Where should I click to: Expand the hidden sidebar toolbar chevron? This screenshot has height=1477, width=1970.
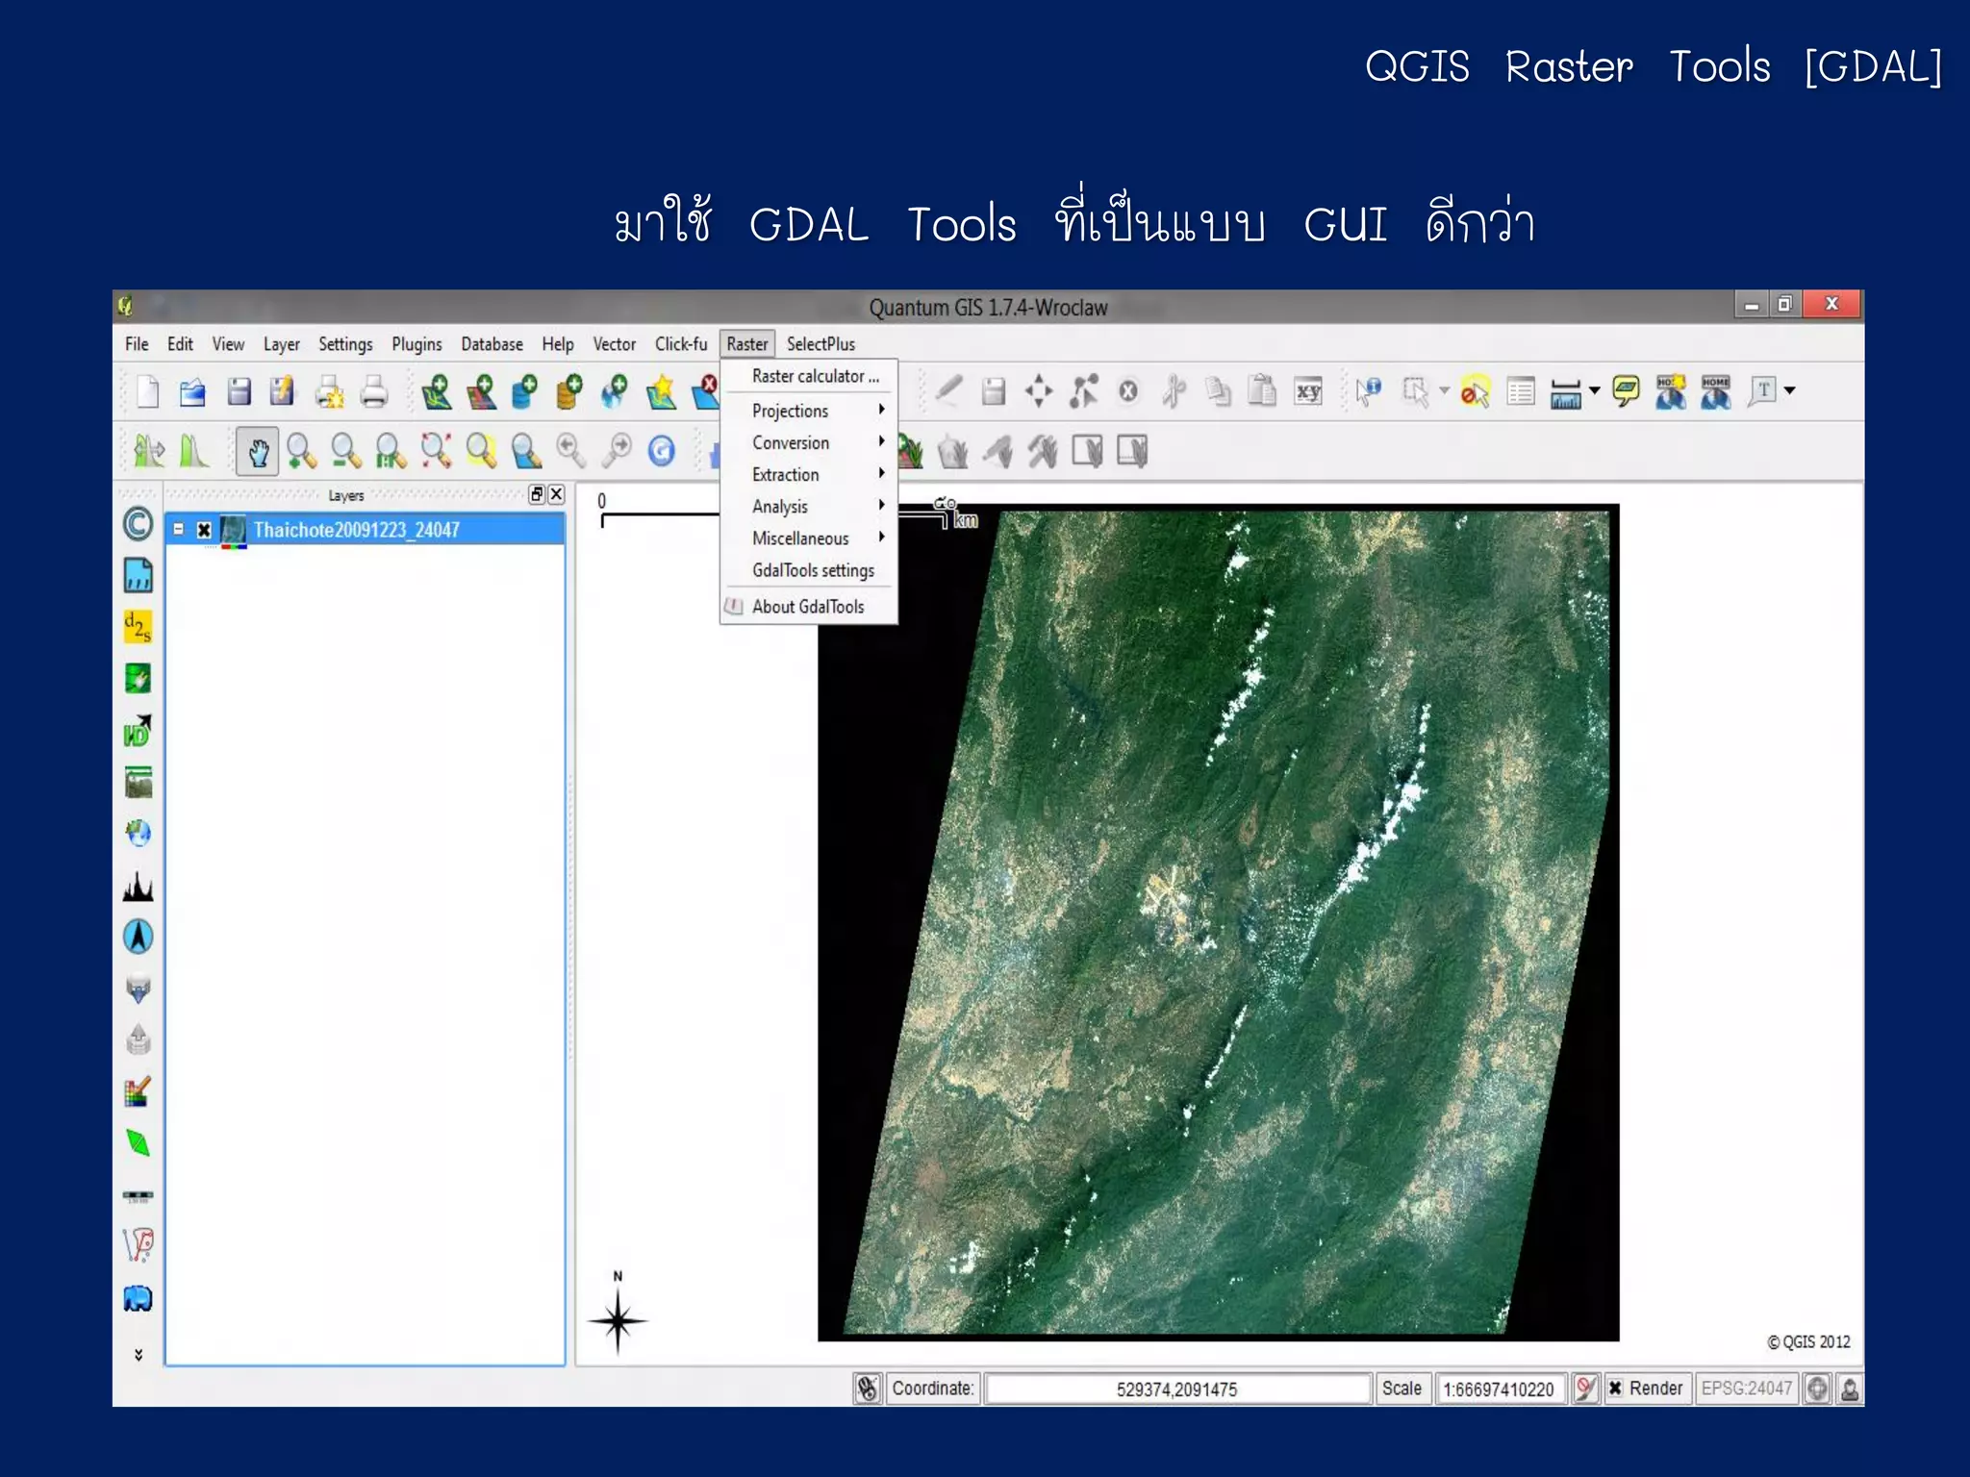tap(139, 1354)
